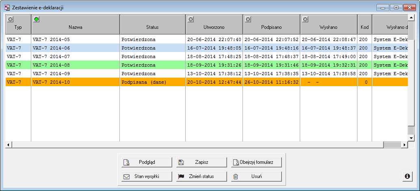Click the green arrow sort icon above Nazwa
The image size is (420, 191).
[x=36, y=19]
